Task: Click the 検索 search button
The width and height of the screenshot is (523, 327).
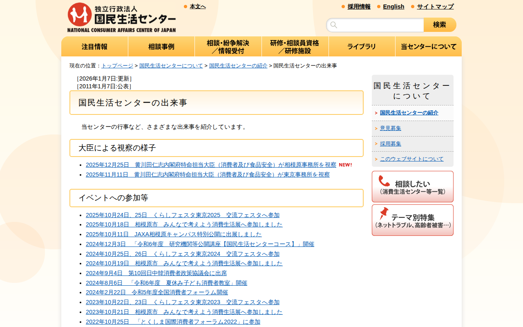Action: 440,25
